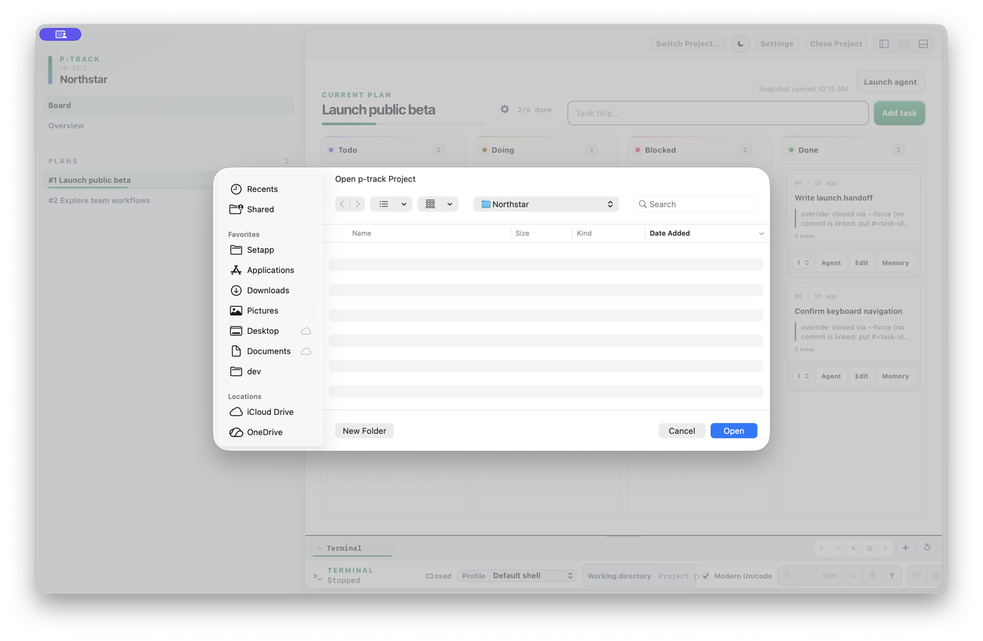This screenshot has height=641, width=983.
Task: Toggle the left sidebar layout icon
Action: click(x=884, y=44)
